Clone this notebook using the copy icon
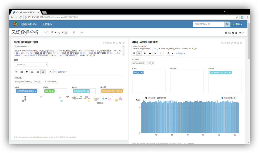The image size is (259, 153). point(59,33)
